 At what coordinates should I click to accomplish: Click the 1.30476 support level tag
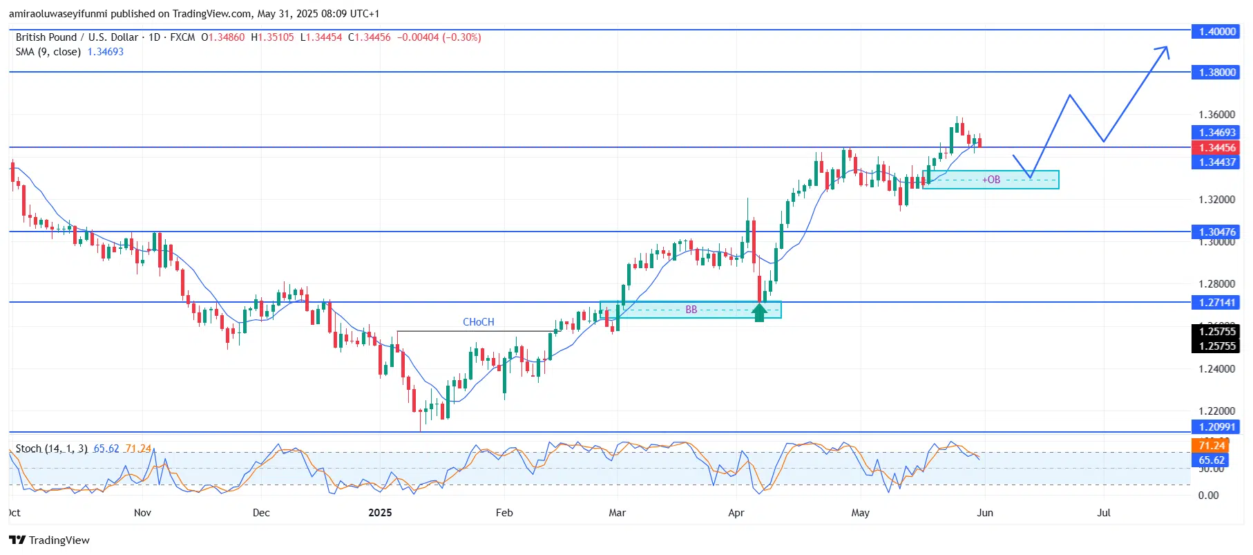click(x=1217, y=232)
